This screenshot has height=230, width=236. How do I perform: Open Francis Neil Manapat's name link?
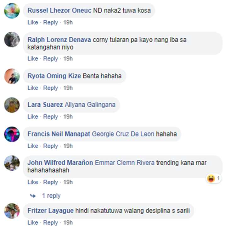[x=59, y=134]
